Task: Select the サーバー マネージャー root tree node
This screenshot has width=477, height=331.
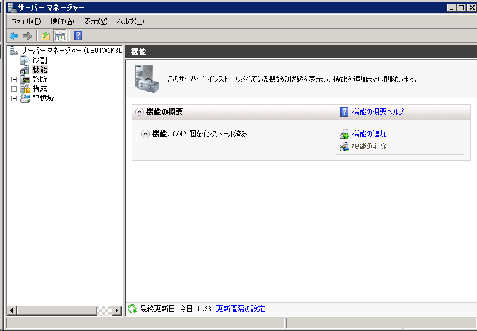Action: (71, 51)
